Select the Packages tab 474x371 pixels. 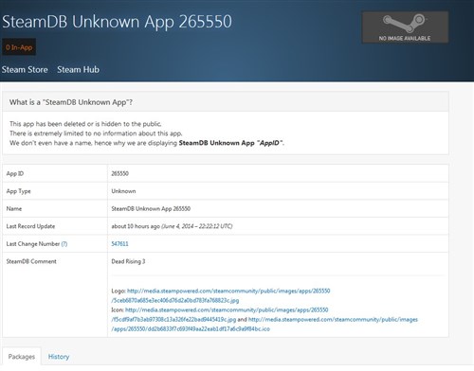click(x=22, y=357)
